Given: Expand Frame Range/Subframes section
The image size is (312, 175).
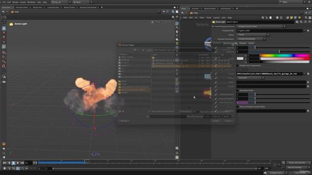Looking at the screenshot, I should click(213, 26).
